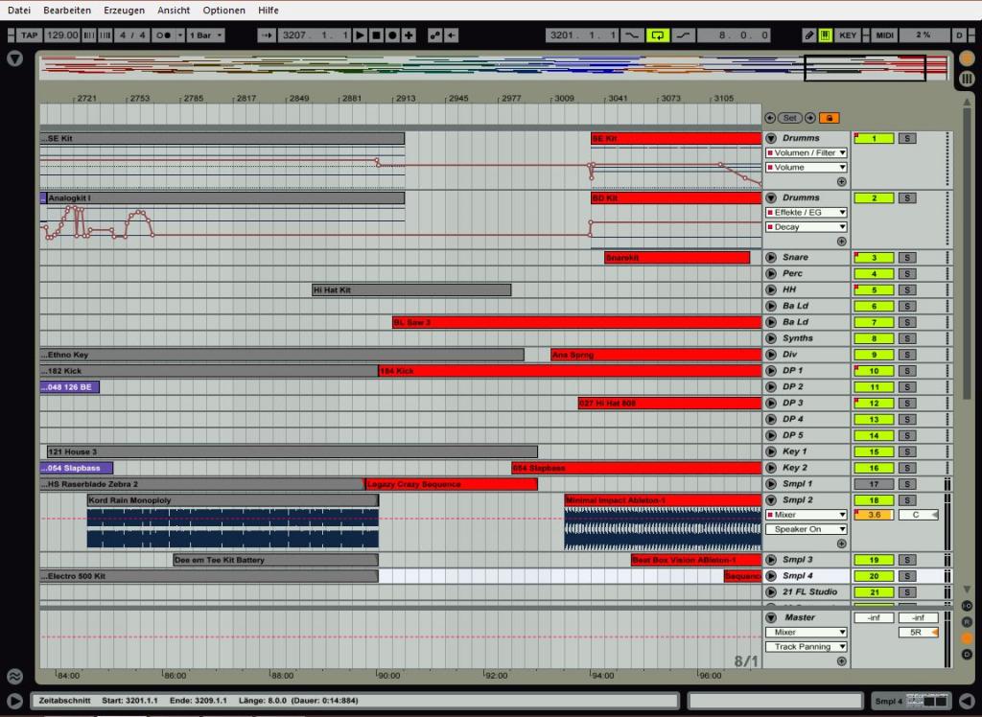
Task: Click the D disk overload indicator
Action: [x=959, y=35]
